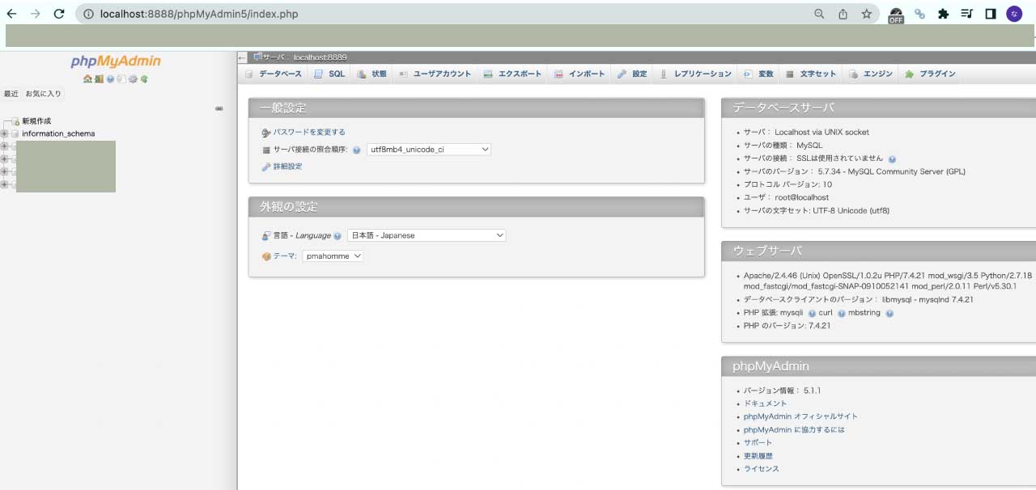Click the site info icon before localhost URL
Image resolution: width=1036 pixels, height=490 pixels.
(88, 14)
